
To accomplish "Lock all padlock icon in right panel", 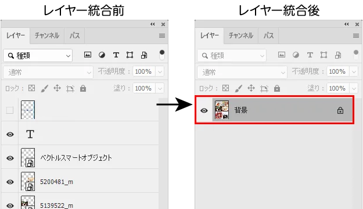I will tap(277, 88).
